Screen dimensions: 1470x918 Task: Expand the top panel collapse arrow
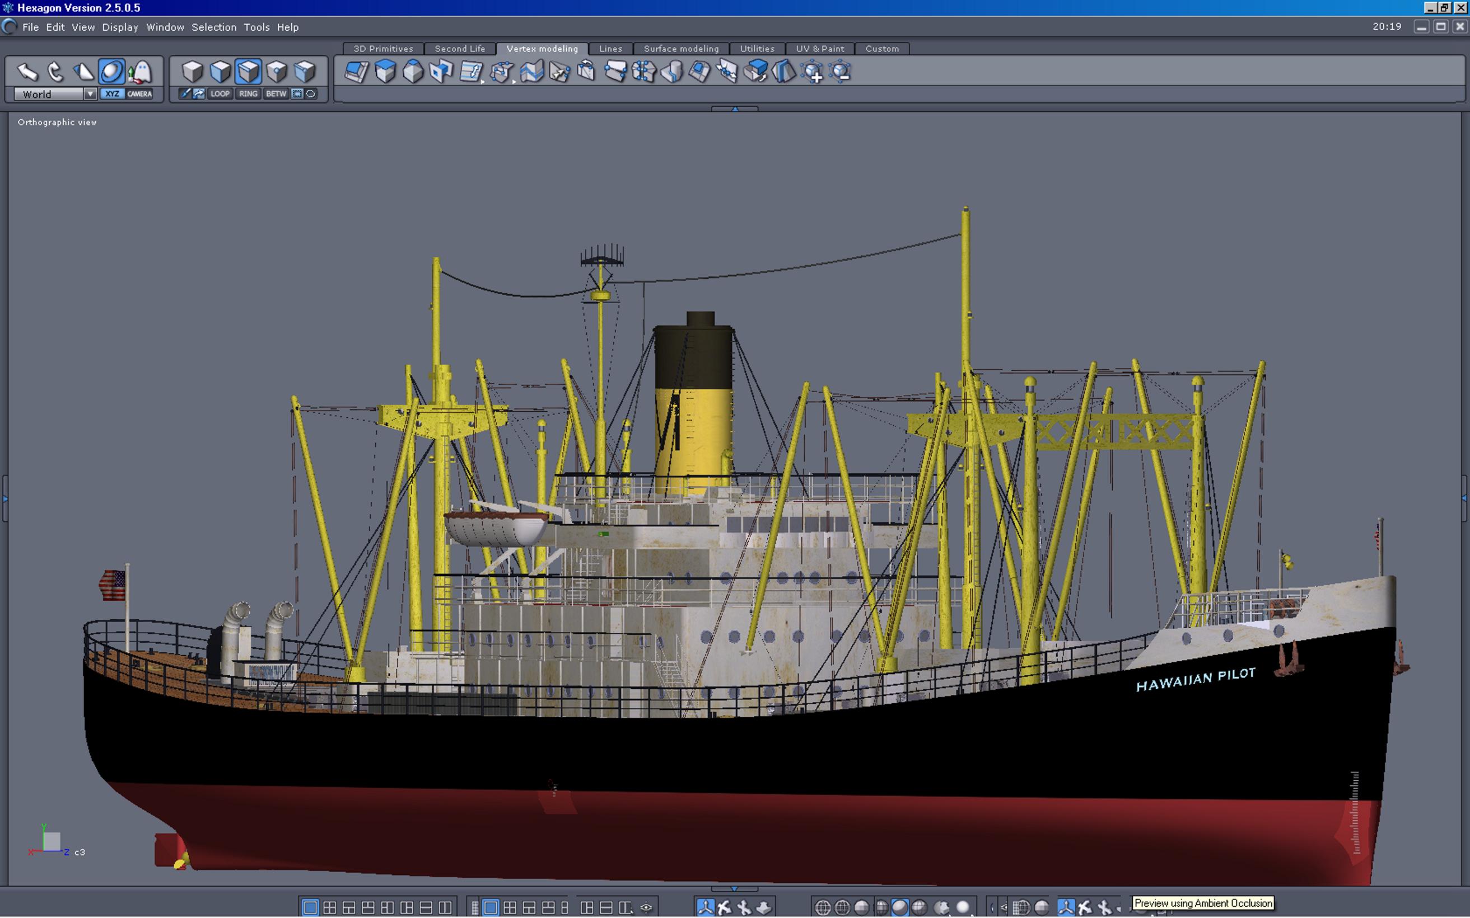pos(735,109)
